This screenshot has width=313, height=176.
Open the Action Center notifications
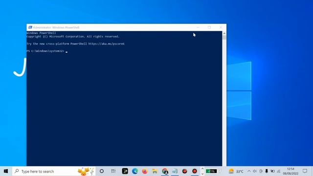[305, 171]
